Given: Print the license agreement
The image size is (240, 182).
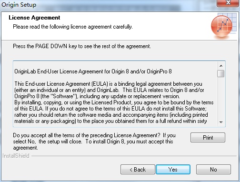Looking at the screenshot, I should tap(208, 138).
